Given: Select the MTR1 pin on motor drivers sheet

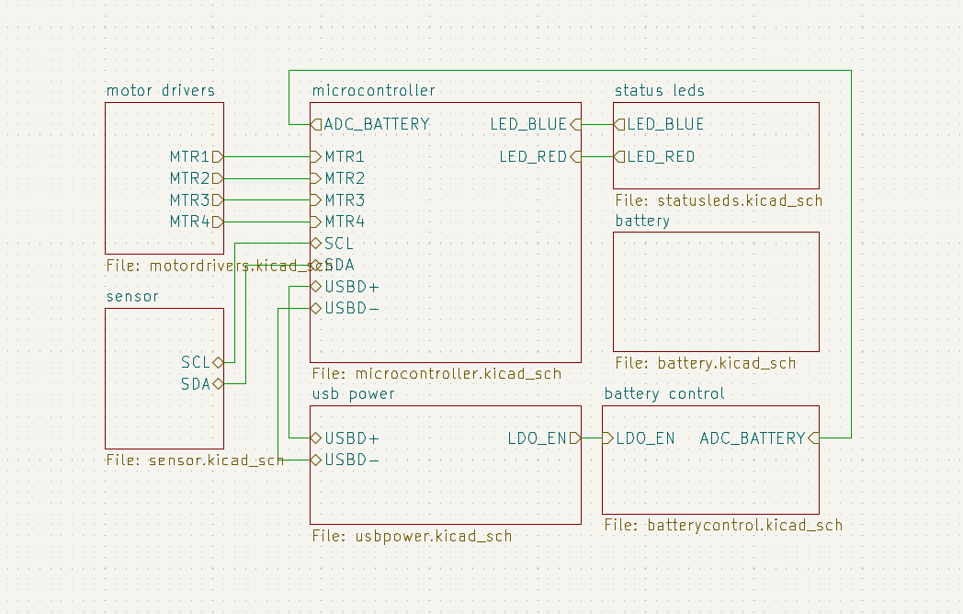Looking at the screenshot, I should tap(197, 157).
